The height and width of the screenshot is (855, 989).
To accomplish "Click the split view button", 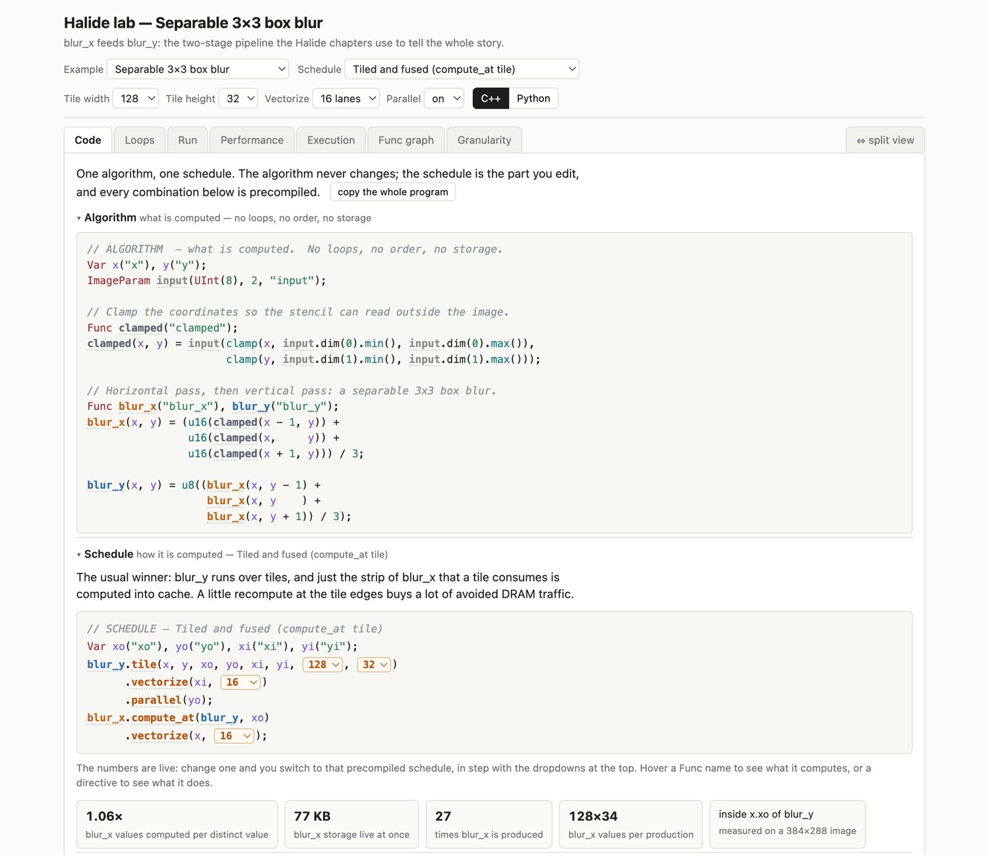I will click(x=885, y=140).
